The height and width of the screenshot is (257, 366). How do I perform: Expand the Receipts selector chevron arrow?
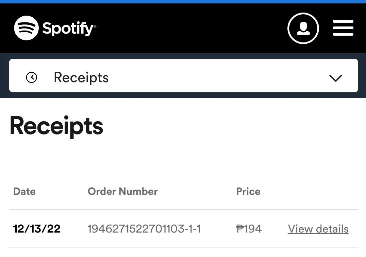click(x=335, y=78)
